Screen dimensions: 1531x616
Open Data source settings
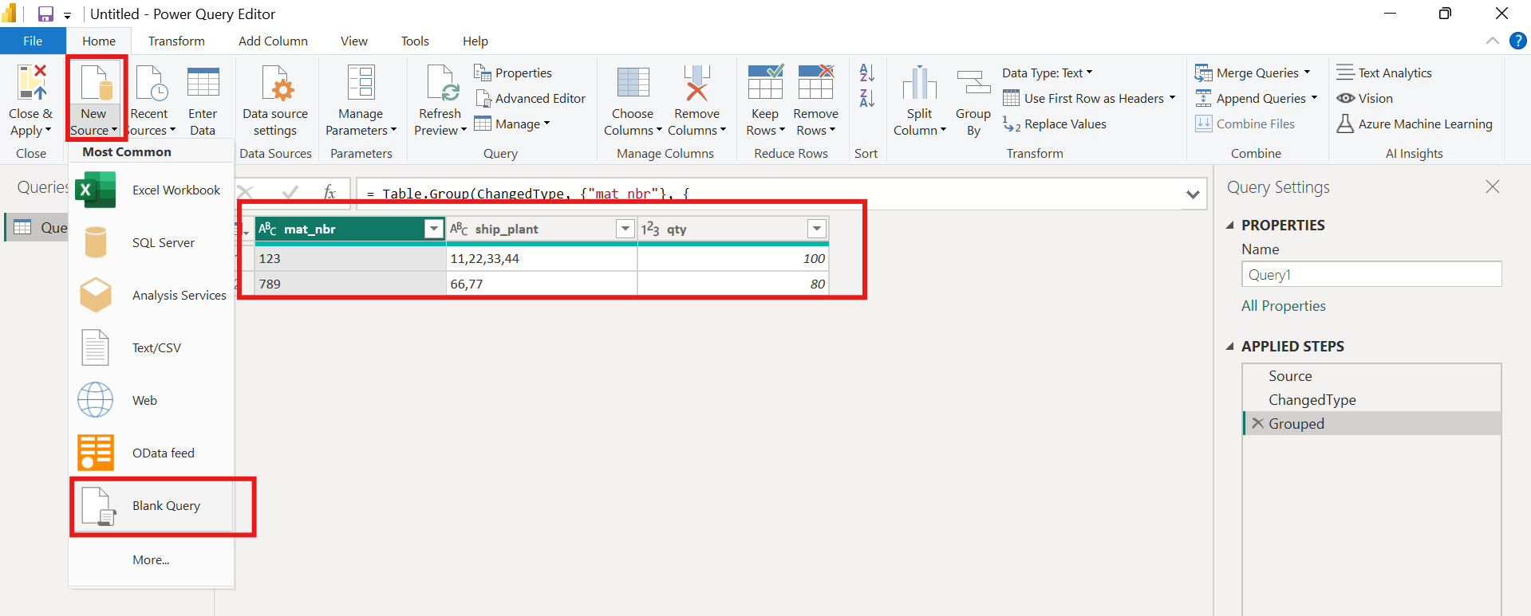point(275,100)
